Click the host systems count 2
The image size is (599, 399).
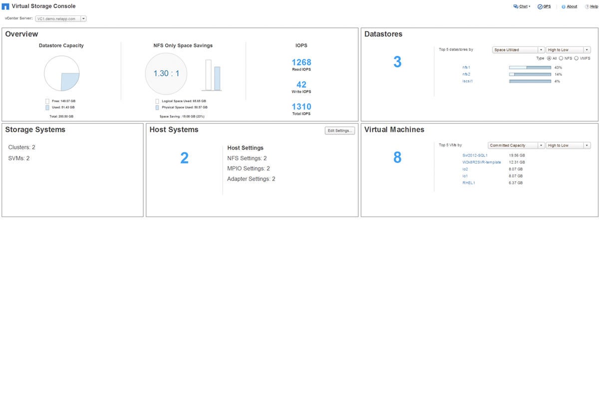click(184, 158)
